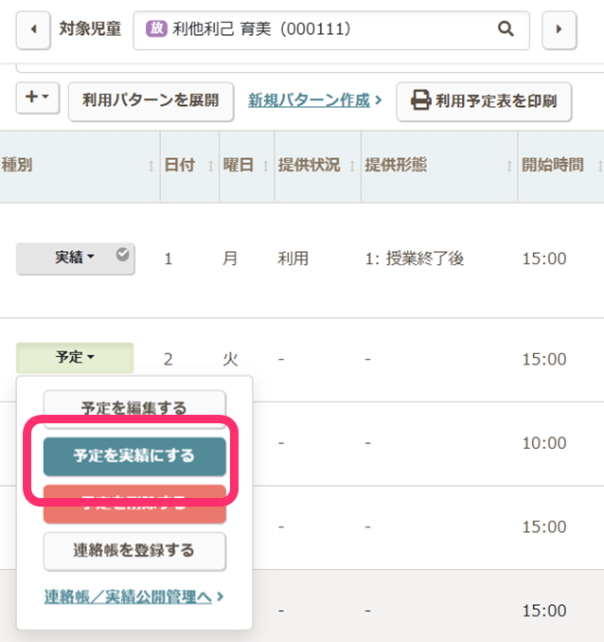Image resolution: width=604 pixels, height=642 pixels.
Task: Choose 予定を実績にする menu option
Action: [134, 456]
